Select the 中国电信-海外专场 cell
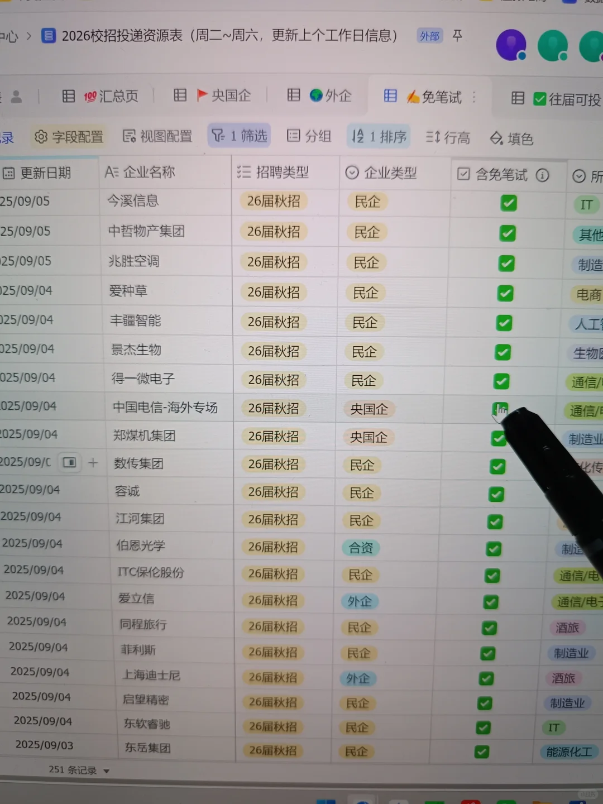 click(168, 408)
